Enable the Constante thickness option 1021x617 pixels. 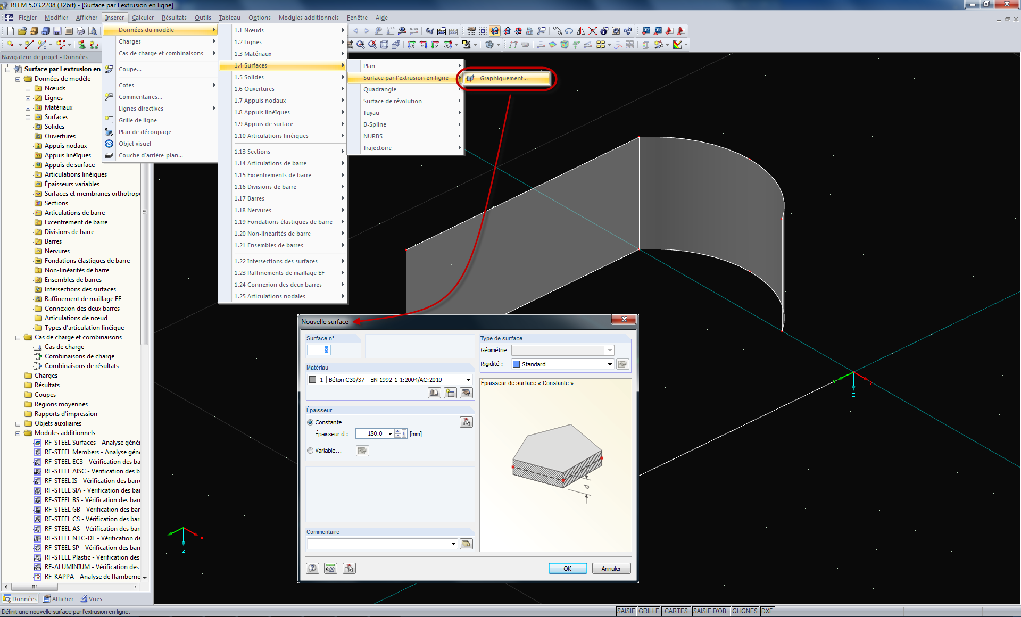[311, 422]
